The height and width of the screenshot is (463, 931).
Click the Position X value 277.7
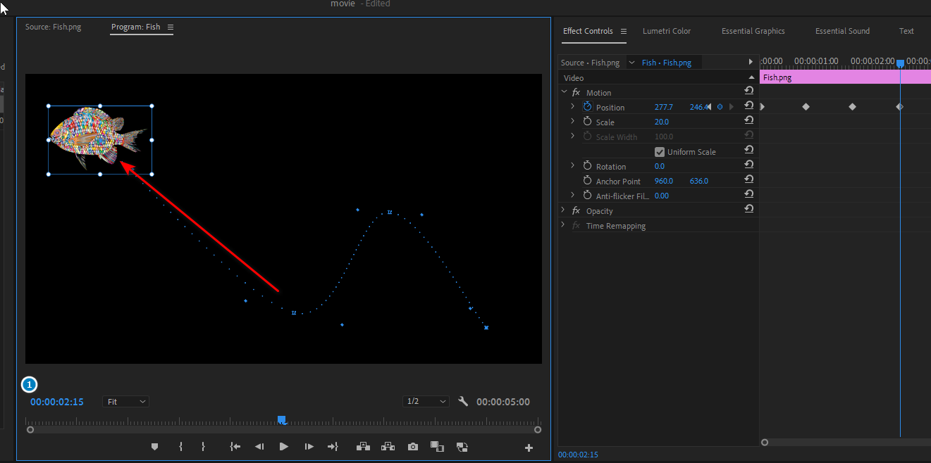point(663,107)
